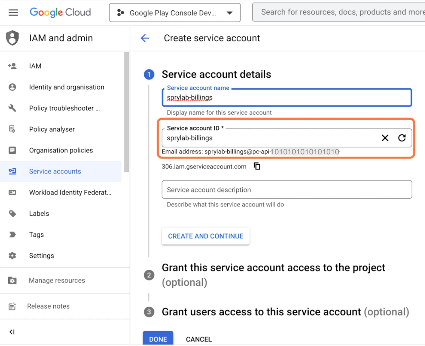The image size is (425, 346).
Task: Click the Google Cloud logo
Action: tap(60, 12)
